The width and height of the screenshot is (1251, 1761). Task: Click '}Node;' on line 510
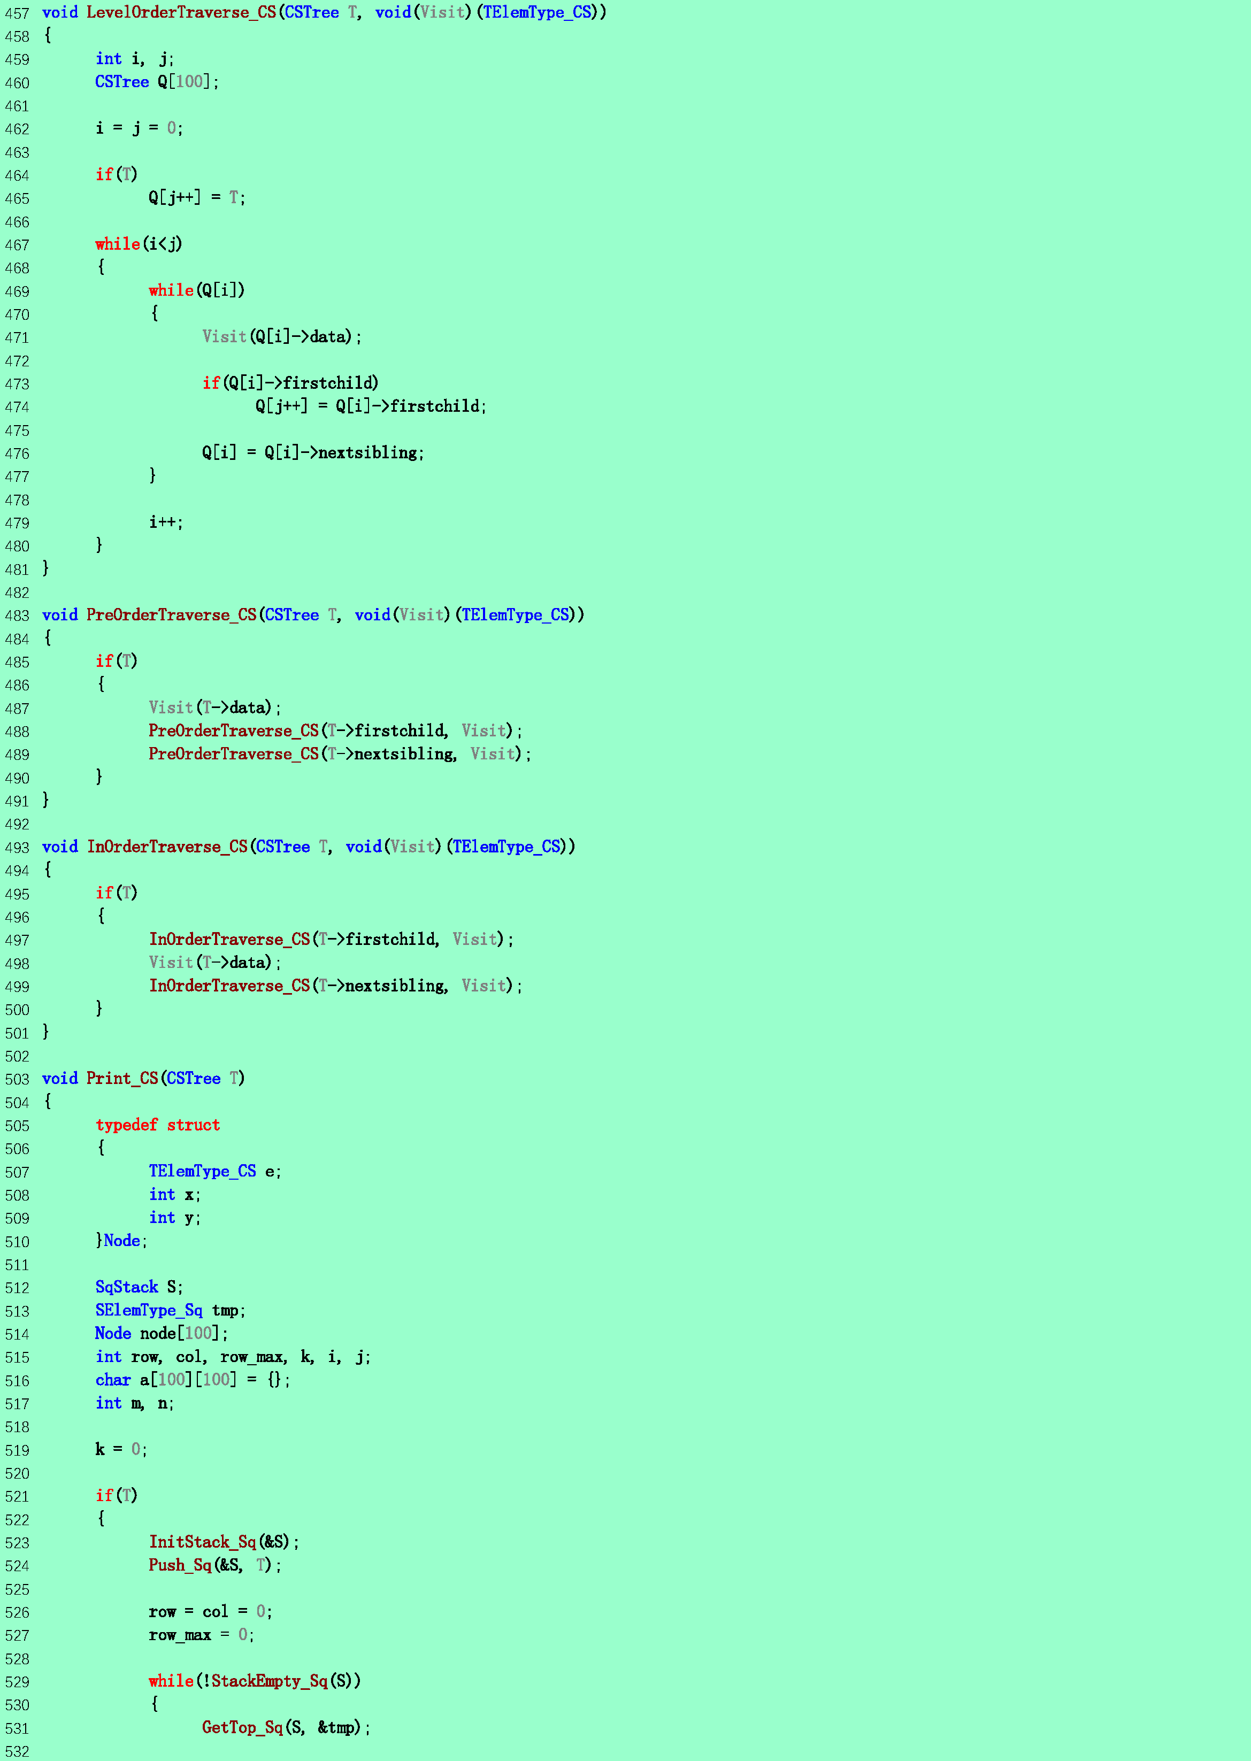pyautogui.click(x=122, y=1241)
